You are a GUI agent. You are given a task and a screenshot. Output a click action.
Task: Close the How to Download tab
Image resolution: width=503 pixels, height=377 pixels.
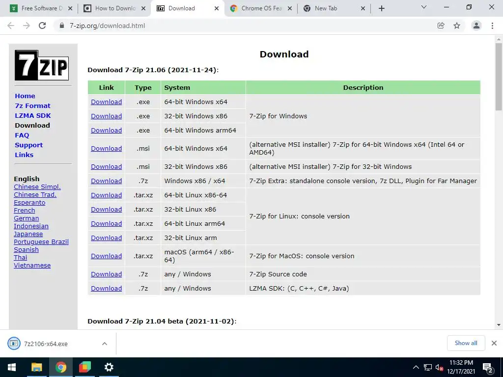[x=143, y=8]
